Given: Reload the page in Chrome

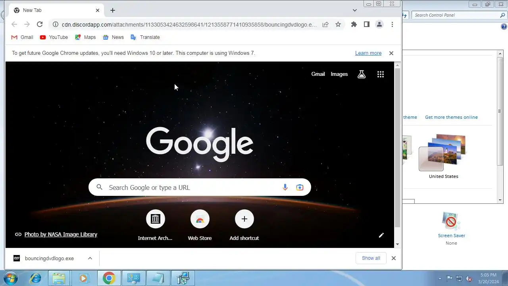Looking at the screenshot, I should [40, 24].
